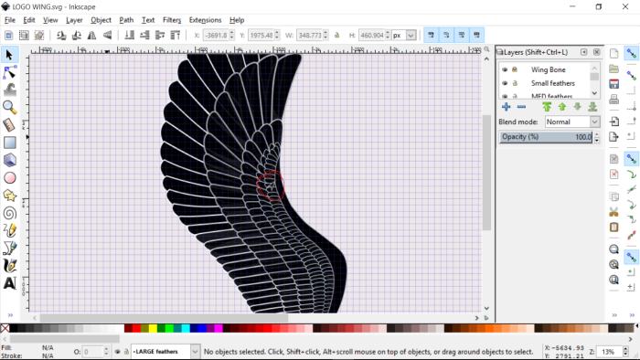Toggle visibility of Small feathers layer
This screenshot has height=360, width=640.
505,83
